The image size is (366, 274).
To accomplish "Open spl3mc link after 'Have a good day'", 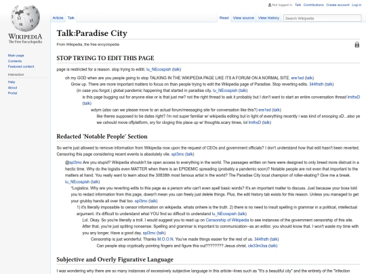I will tap(149, 233).
